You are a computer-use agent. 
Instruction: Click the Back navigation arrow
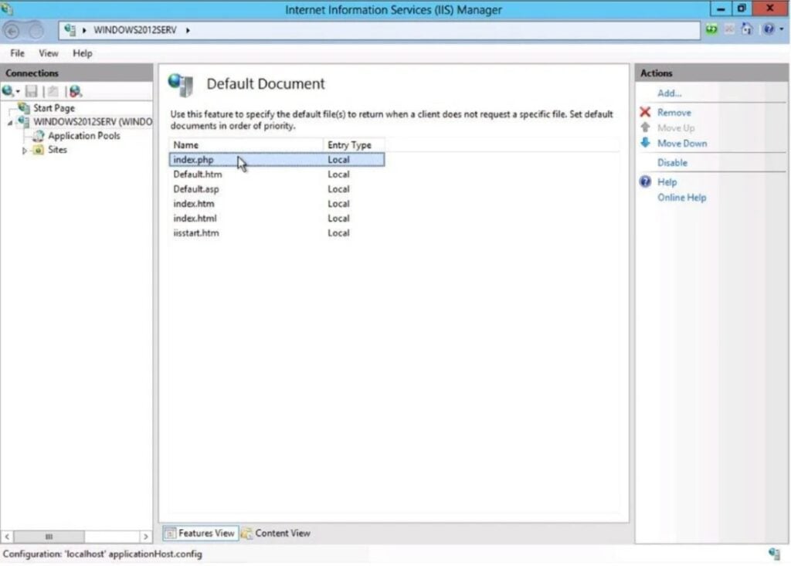(x=12, y=32)
